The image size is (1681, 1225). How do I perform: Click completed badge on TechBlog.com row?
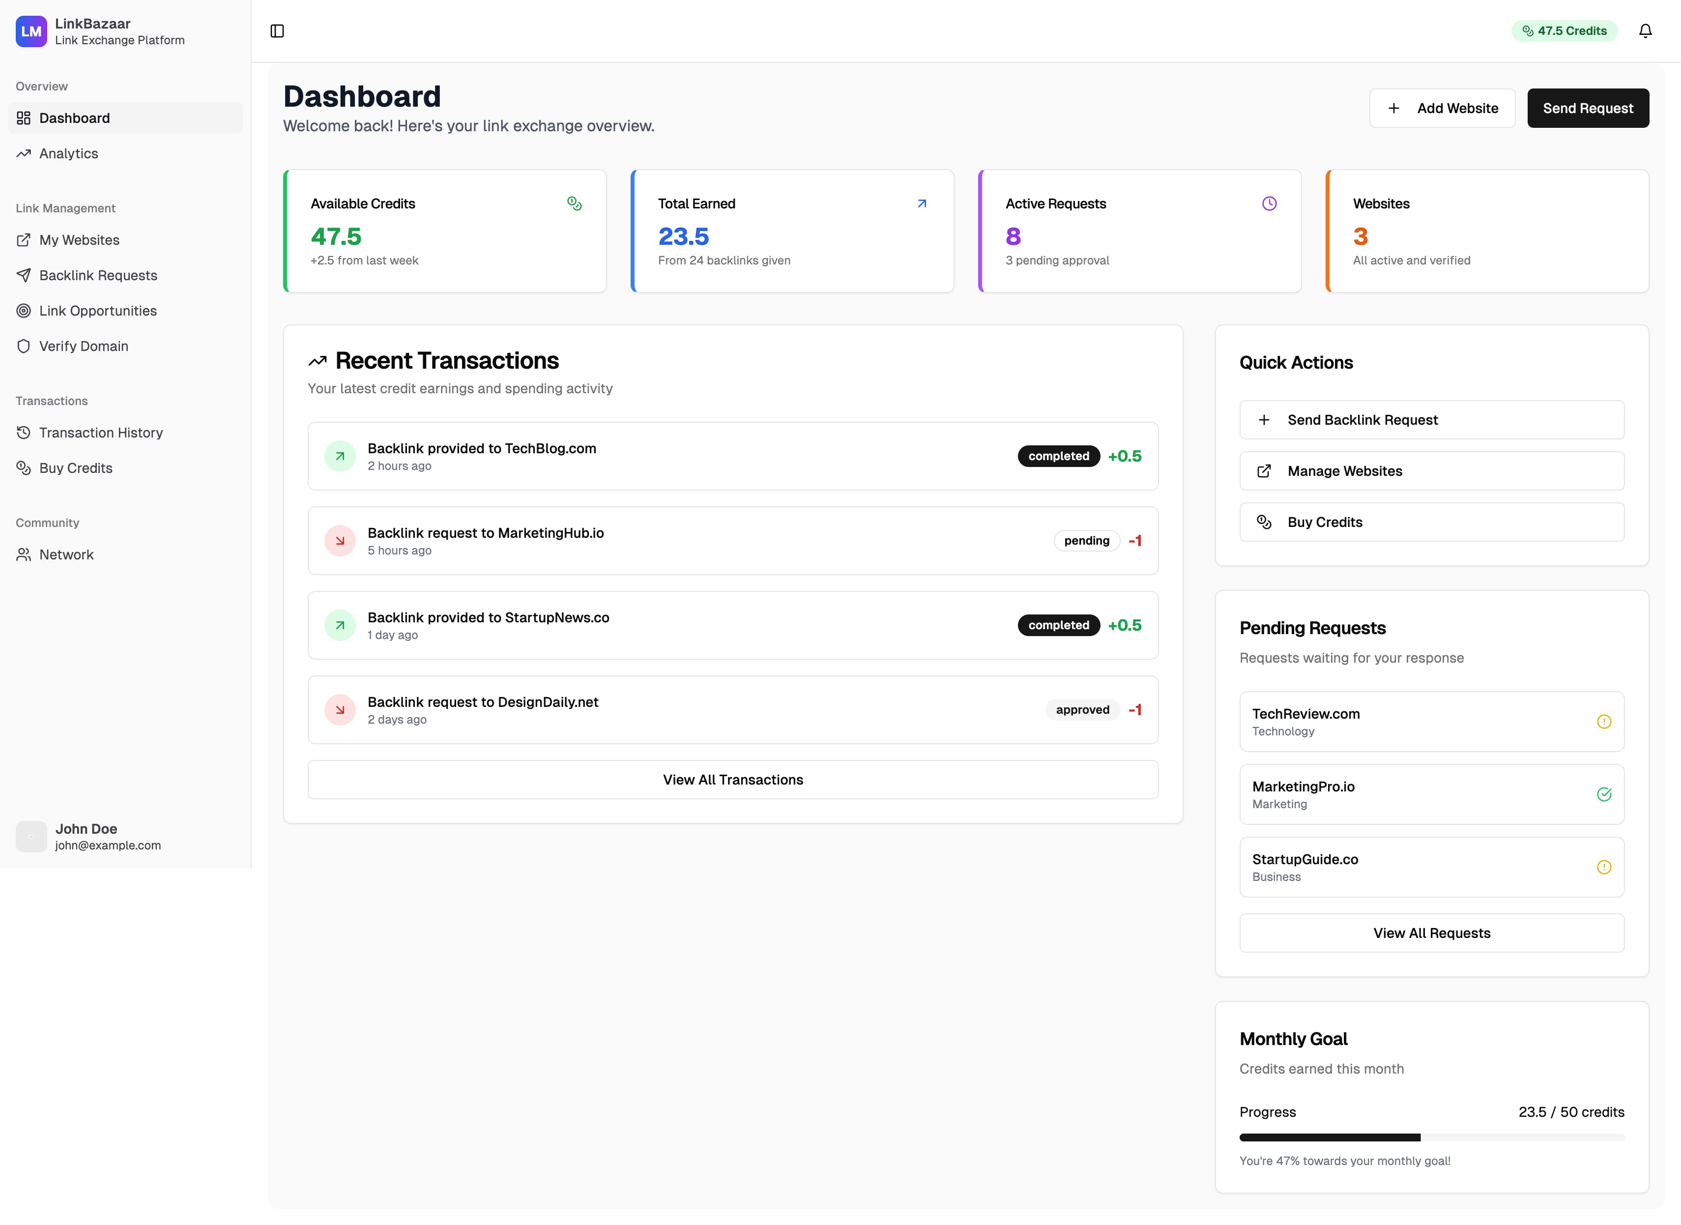point(1058,456)
